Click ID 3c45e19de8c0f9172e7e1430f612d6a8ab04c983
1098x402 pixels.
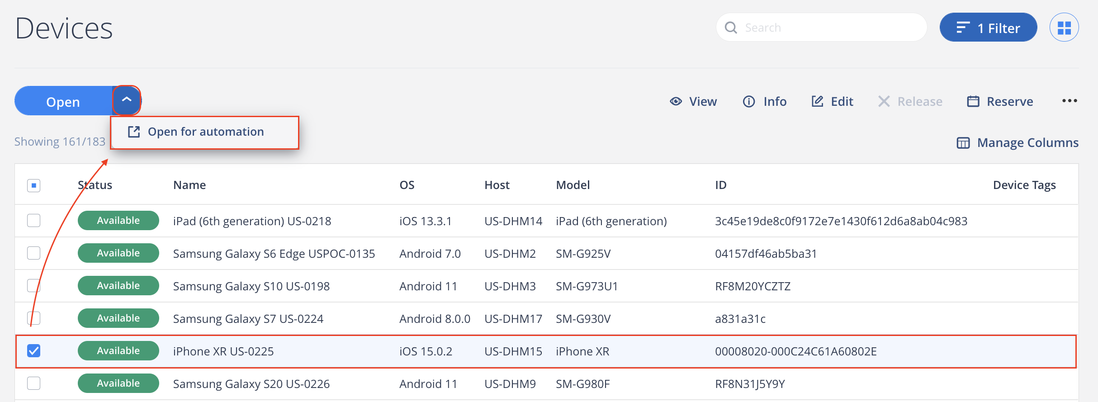[841, 221]
